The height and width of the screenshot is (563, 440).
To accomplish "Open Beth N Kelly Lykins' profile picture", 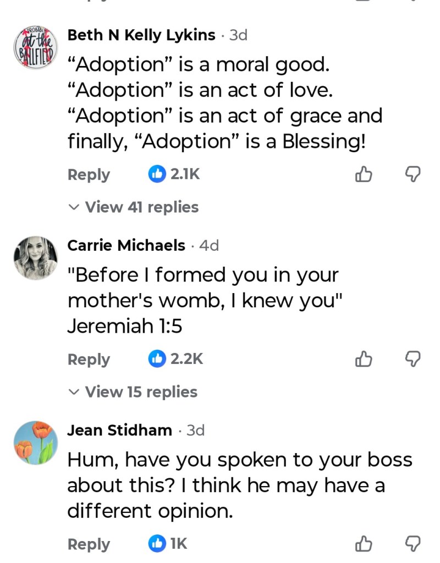I will tap(35, 47).
